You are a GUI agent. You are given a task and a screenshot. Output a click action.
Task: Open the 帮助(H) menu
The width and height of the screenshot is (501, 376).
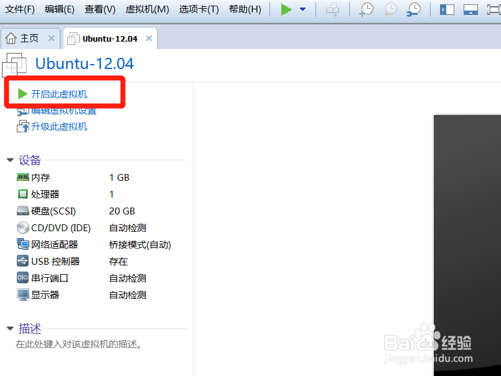pyautogui.click(x=245, y=9)
